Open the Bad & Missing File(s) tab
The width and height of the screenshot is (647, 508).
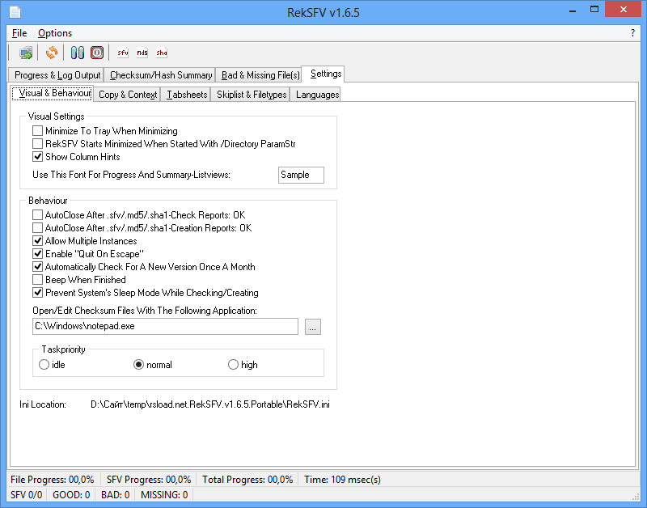260,75
